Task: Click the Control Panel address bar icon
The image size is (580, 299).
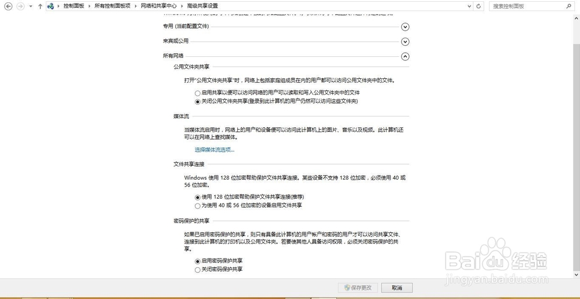Action: pos(50,6)
